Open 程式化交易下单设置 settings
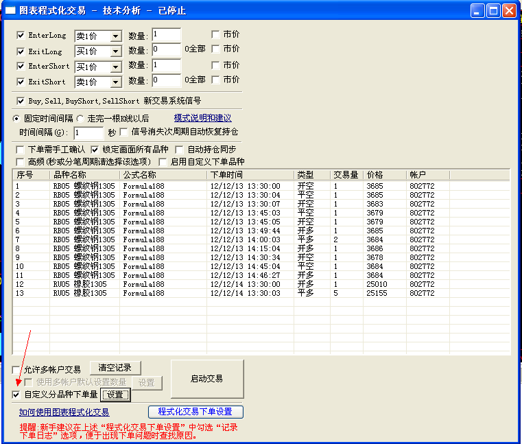 pos(195,412)
